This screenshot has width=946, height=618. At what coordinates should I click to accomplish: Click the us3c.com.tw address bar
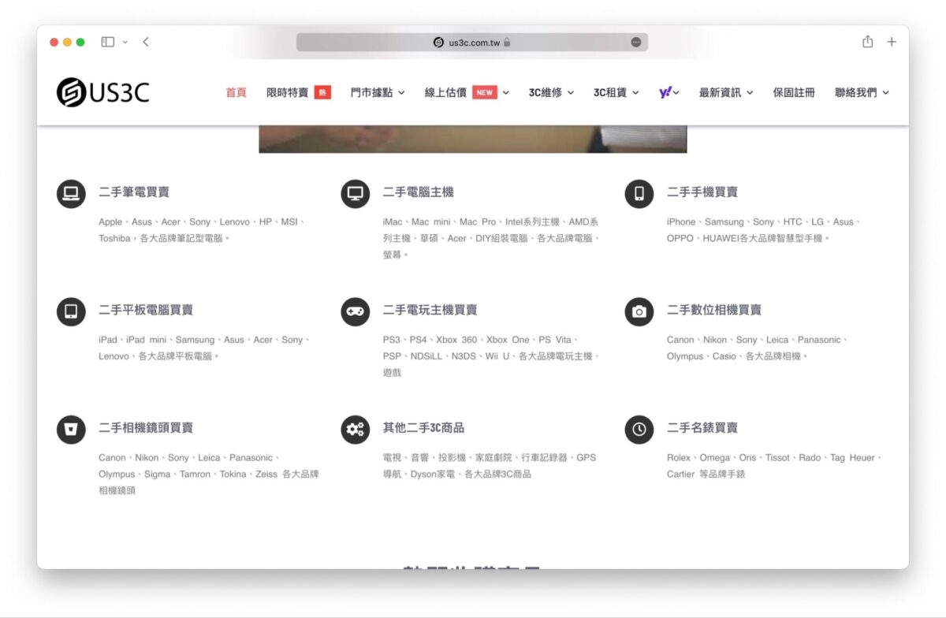tap(472, 43)
